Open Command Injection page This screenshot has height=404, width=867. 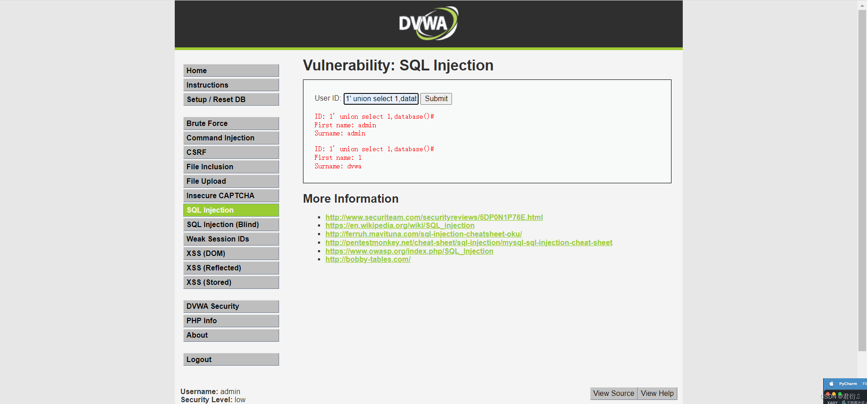coord(231,138)
